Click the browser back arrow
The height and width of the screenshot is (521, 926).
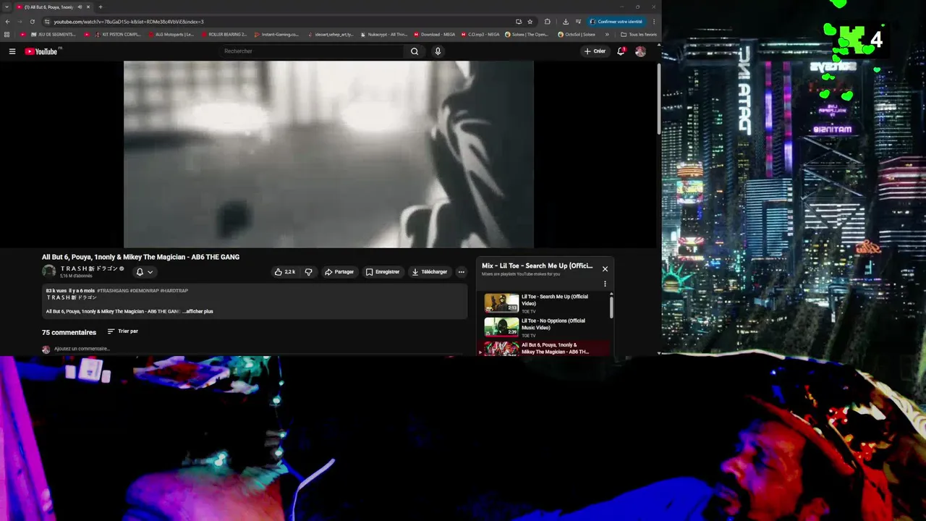[x=7, y=22]
